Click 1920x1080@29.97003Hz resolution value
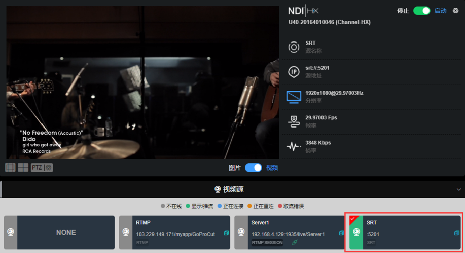 (334, 93)
